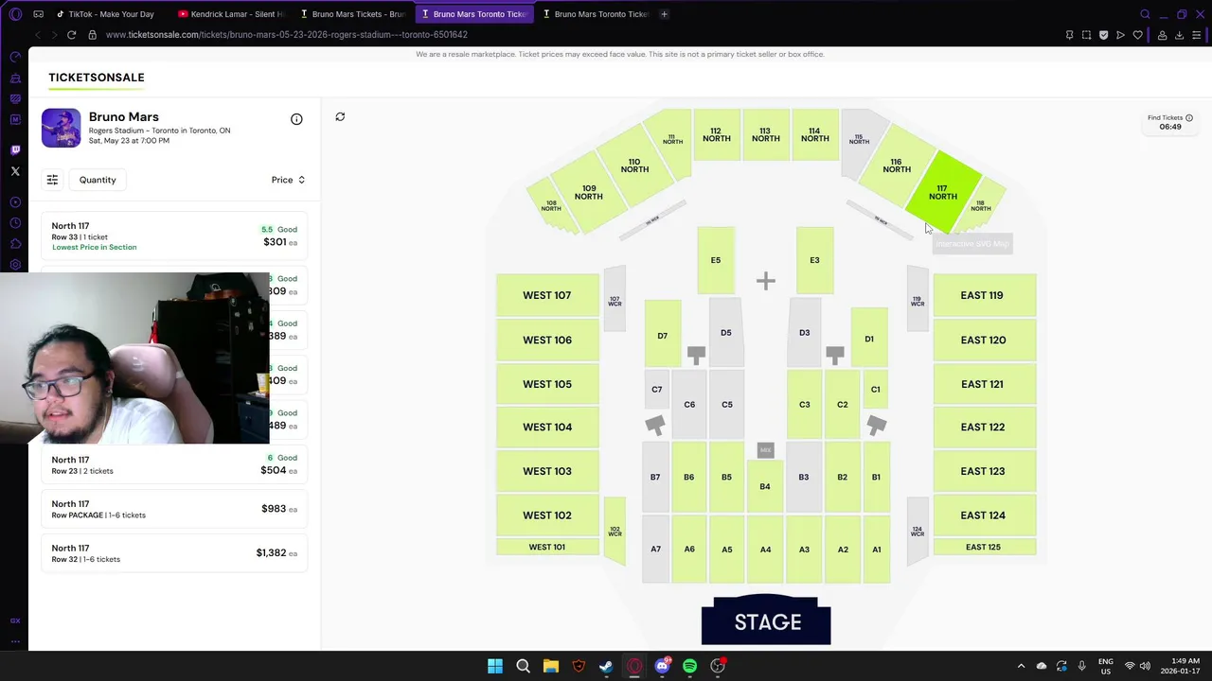Select section 113 NORTH on the map
The width and height of the screenshot is (1212, 681).
[x=766, y=135]
